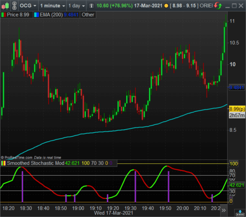
Task: Open Smoothed Stochastic Mod indicator settings
Action: [x=36, y=163]
